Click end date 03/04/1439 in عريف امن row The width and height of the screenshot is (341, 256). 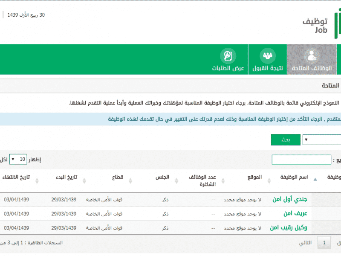(16, 214)
